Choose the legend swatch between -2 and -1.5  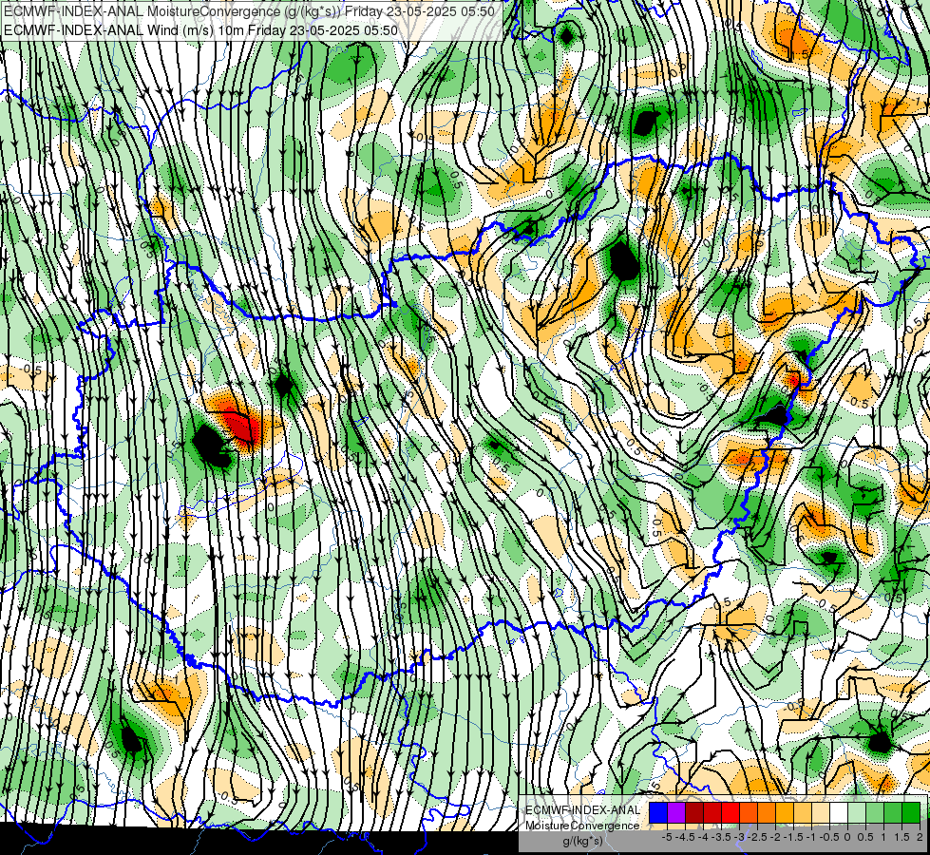pyautogui.click(x=785, y=813)
